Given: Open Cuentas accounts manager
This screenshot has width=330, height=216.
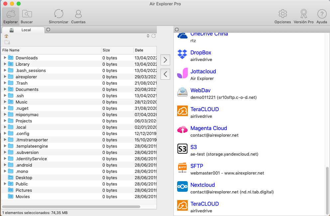Looking at the screenshot, I should pos(78,16).
